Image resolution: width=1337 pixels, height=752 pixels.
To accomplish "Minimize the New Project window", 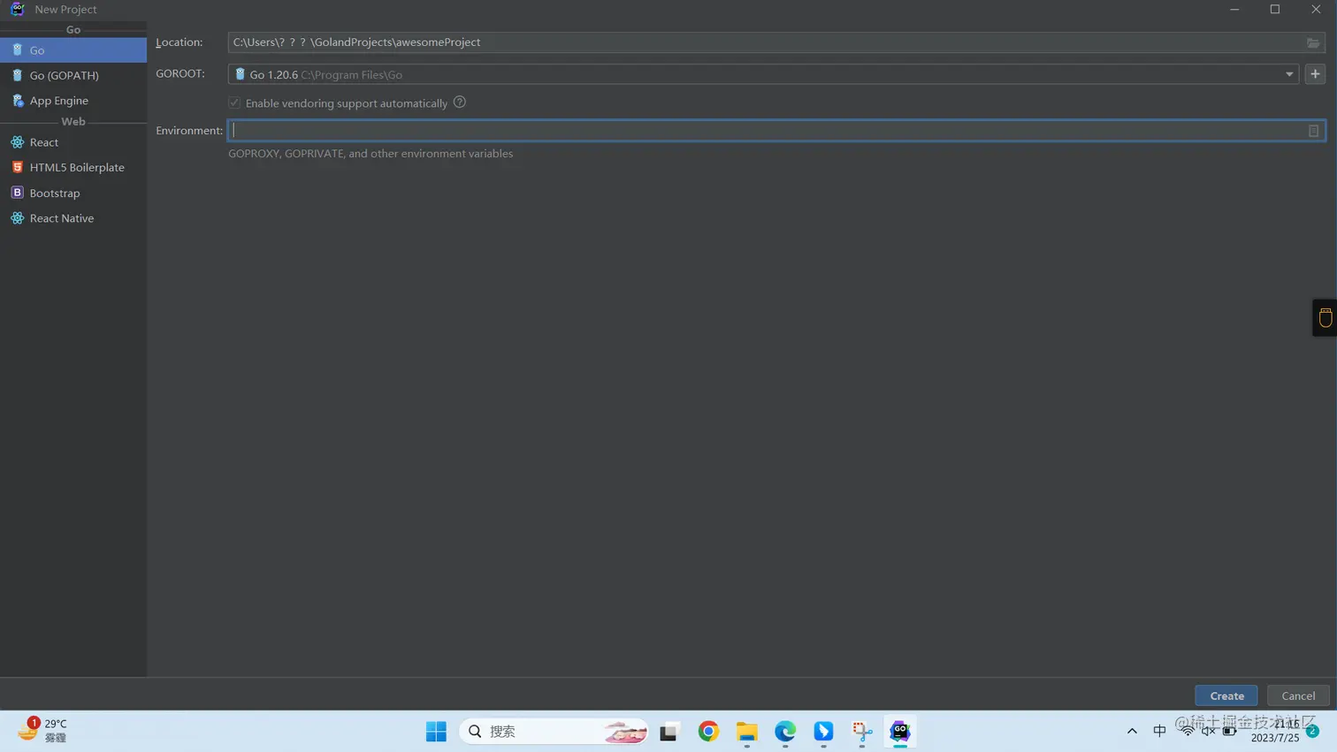I will (1234, 9).
